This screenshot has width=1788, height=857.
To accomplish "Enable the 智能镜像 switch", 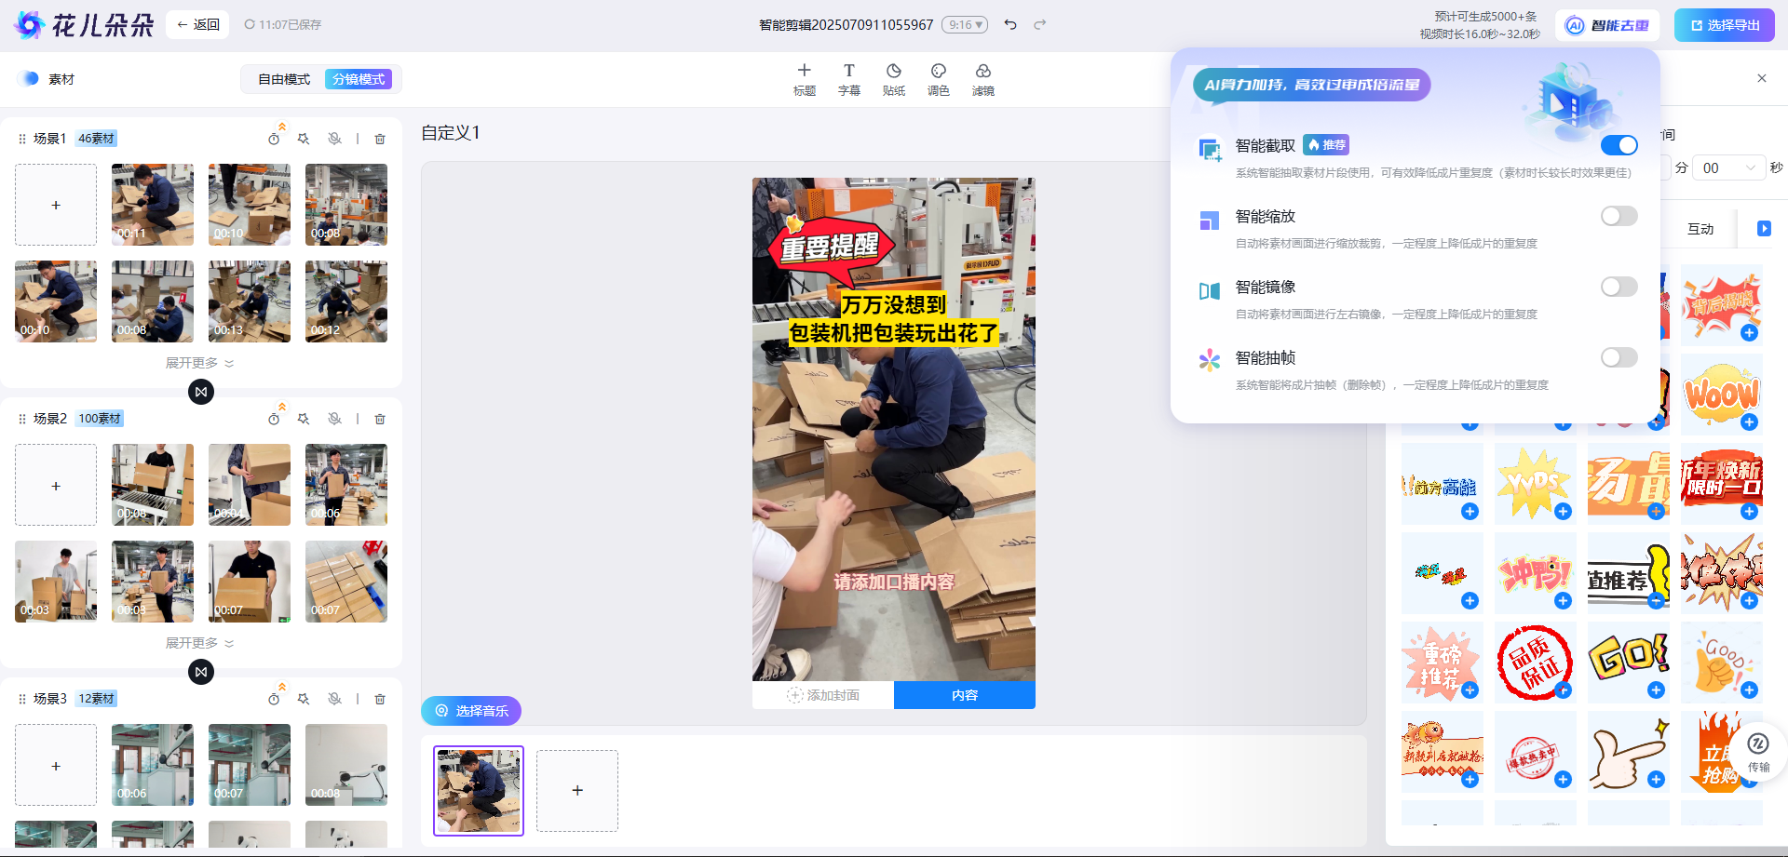I will coord(1619,287).
